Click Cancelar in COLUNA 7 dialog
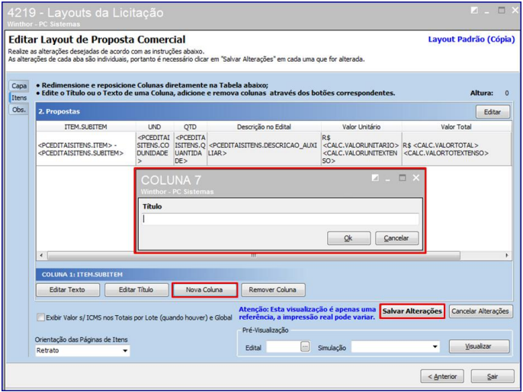The width and height of the screenshot is (523, 392). tap(396, 238)
